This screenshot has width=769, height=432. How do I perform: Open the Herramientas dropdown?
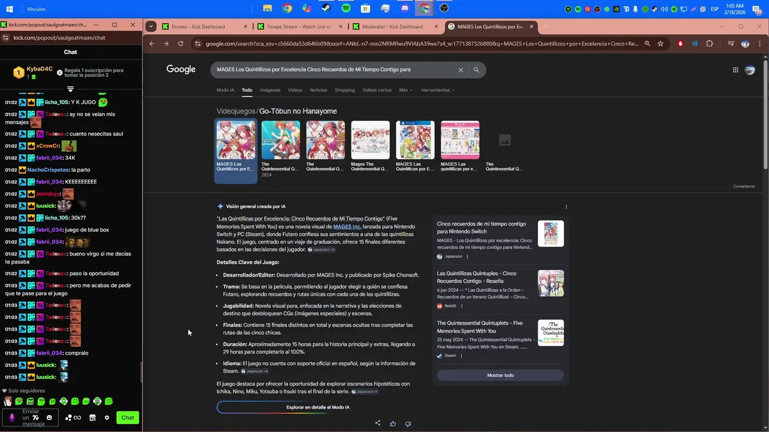point(437,90)
